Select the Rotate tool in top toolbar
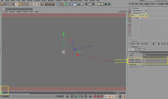 [24, 4]
